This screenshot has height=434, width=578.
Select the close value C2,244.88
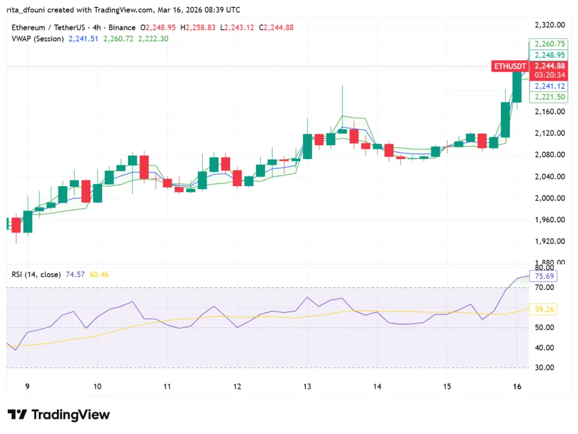(x=277, y=27)
